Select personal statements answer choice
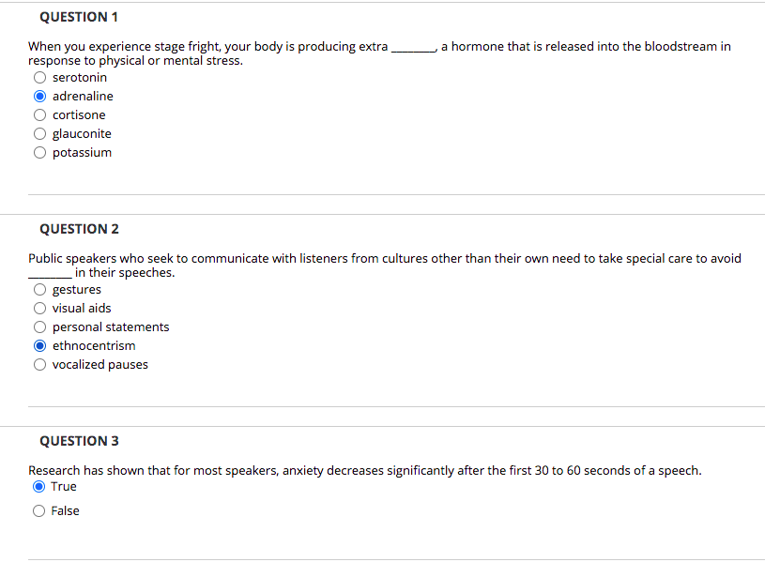 [x=39, y=327]
